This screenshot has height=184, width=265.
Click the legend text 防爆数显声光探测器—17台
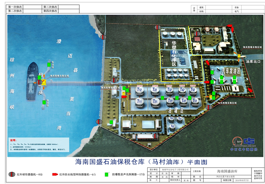click(129, 174)
